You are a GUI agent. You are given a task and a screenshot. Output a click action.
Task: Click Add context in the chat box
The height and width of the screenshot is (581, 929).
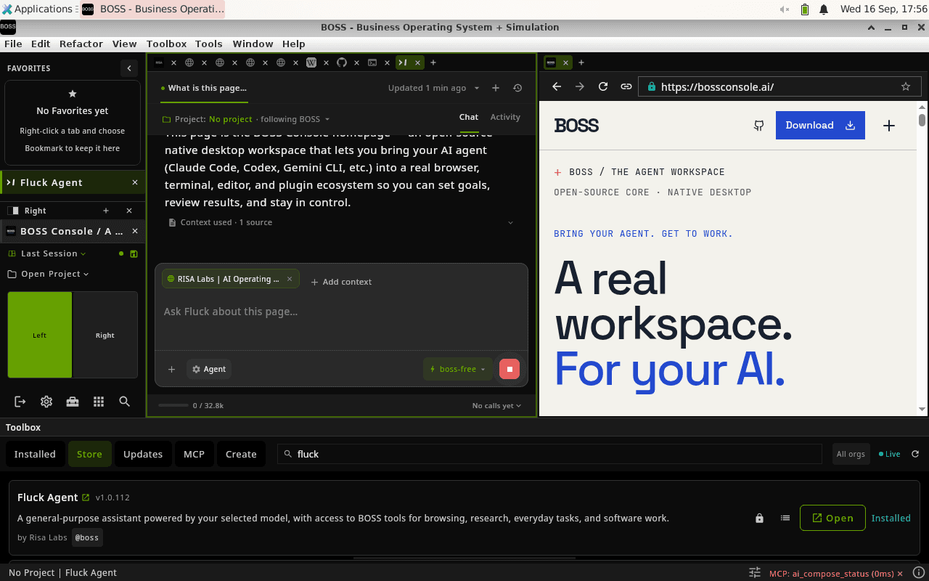(x=341, y=282)
